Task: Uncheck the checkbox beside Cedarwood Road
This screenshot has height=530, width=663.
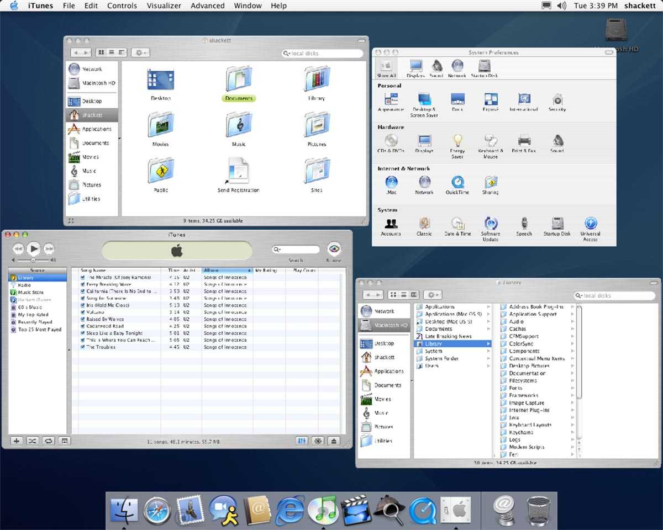Action: (x=82, y=326)
